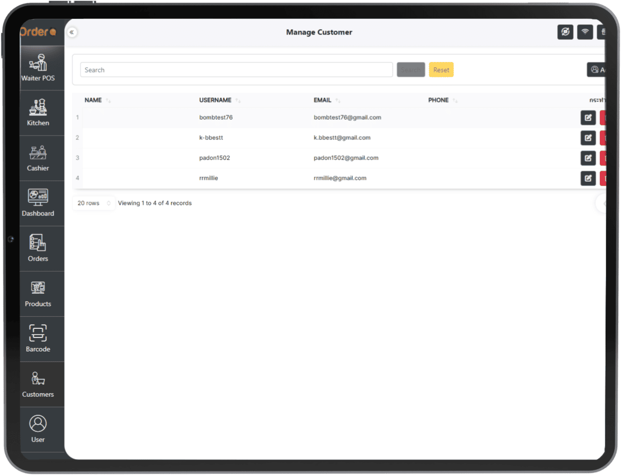Click the sync/refresh icon in the header

tap(565, 32)
